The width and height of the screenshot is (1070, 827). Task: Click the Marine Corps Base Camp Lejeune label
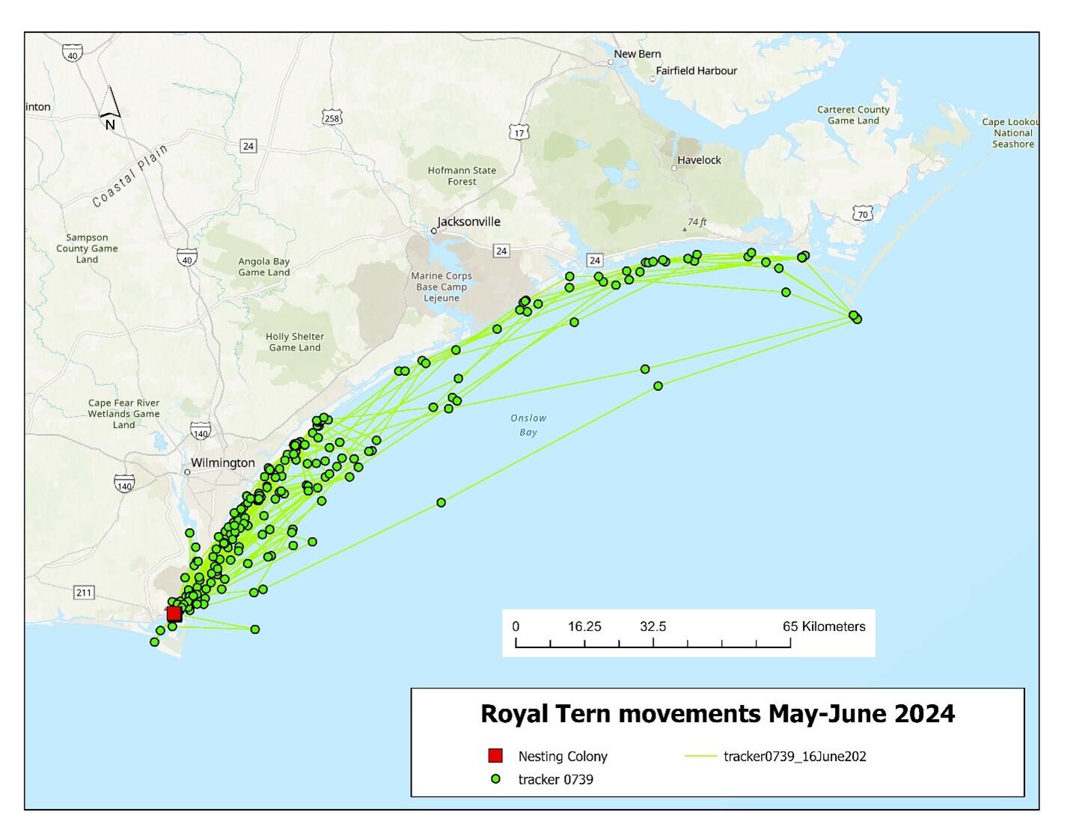pyautogui.click(x=441, y=287)
